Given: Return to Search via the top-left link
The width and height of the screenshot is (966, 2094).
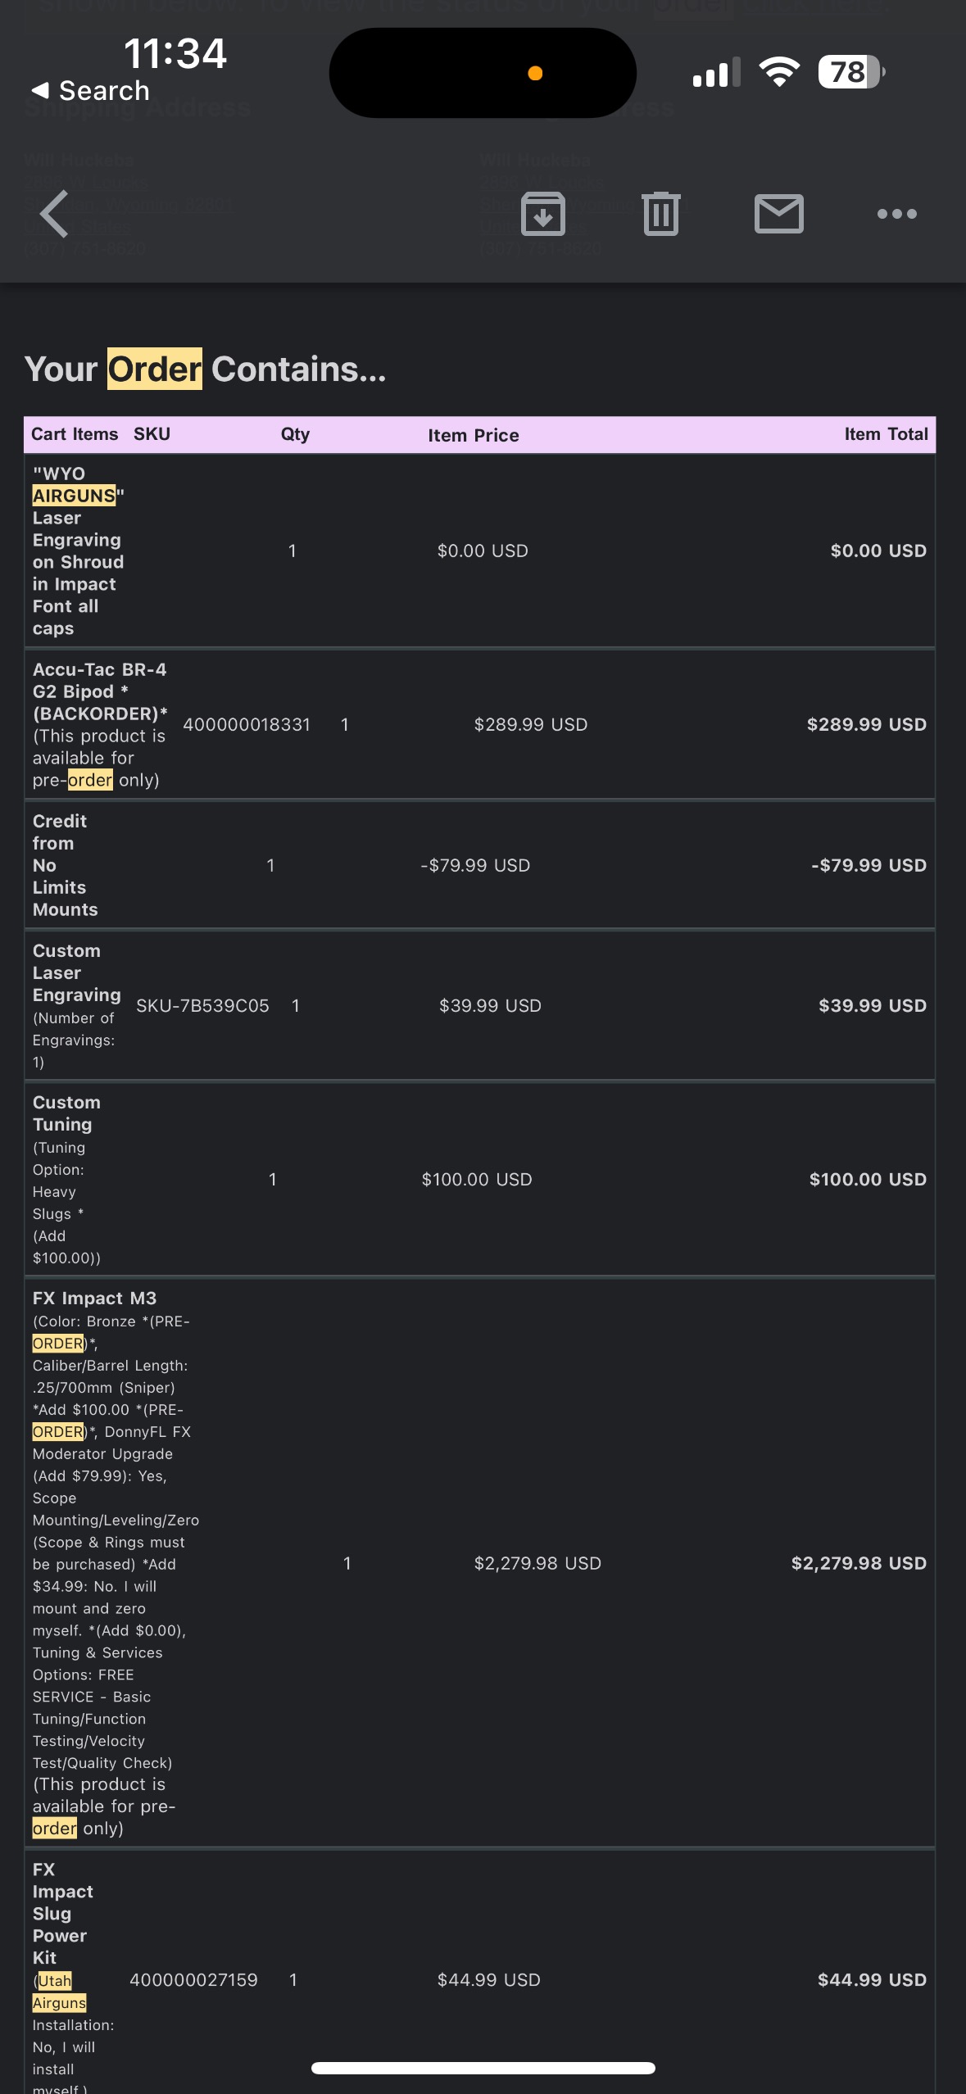Looking at the screenshot, I should tap(90, 90).
